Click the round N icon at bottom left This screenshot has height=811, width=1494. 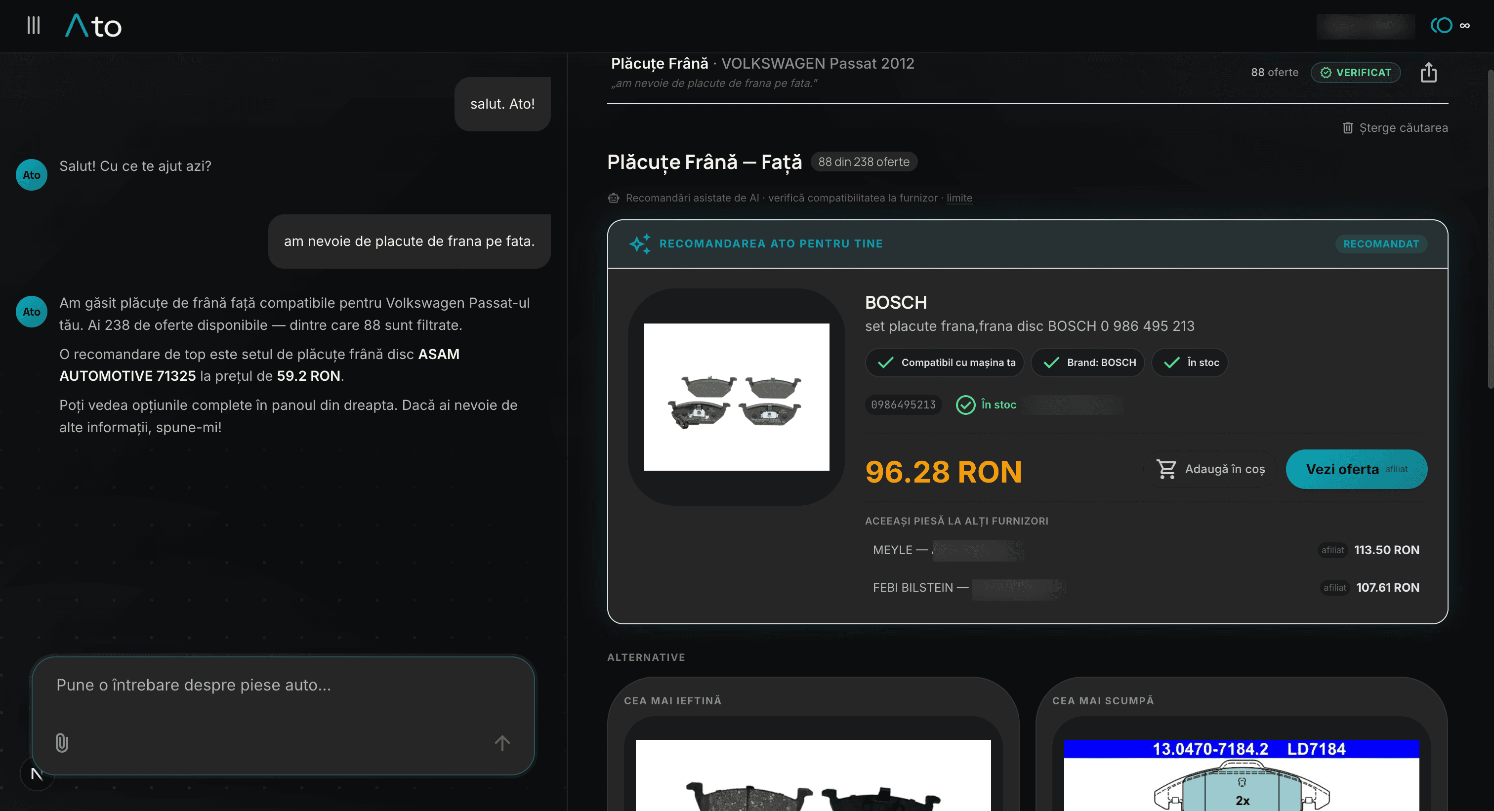[x=37, y=774]
